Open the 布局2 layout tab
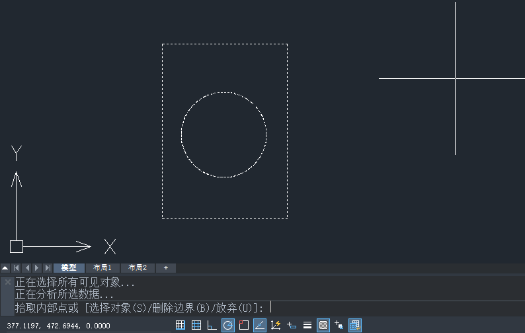This screenshot has height=333, width=525. (138, 267)
